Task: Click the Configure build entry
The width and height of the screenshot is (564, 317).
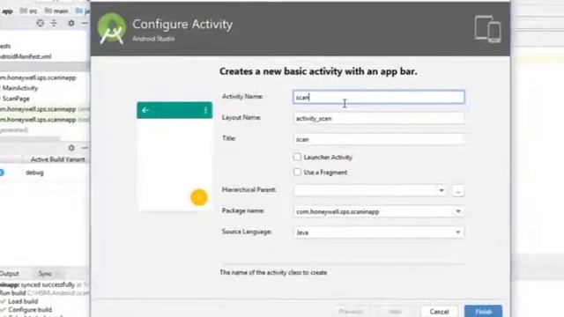Action: (x=30, y=309)
